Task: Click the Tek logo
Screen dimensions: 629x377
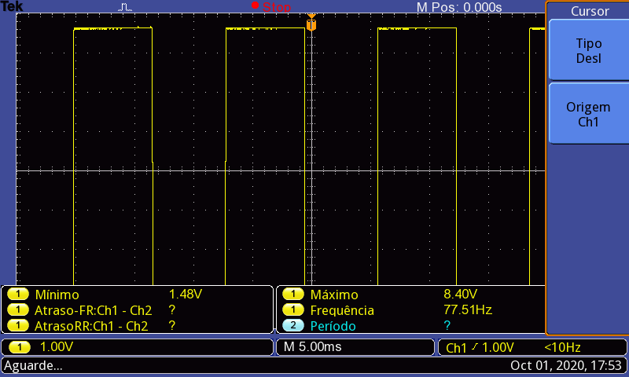Action: click(x=12, y=6)
